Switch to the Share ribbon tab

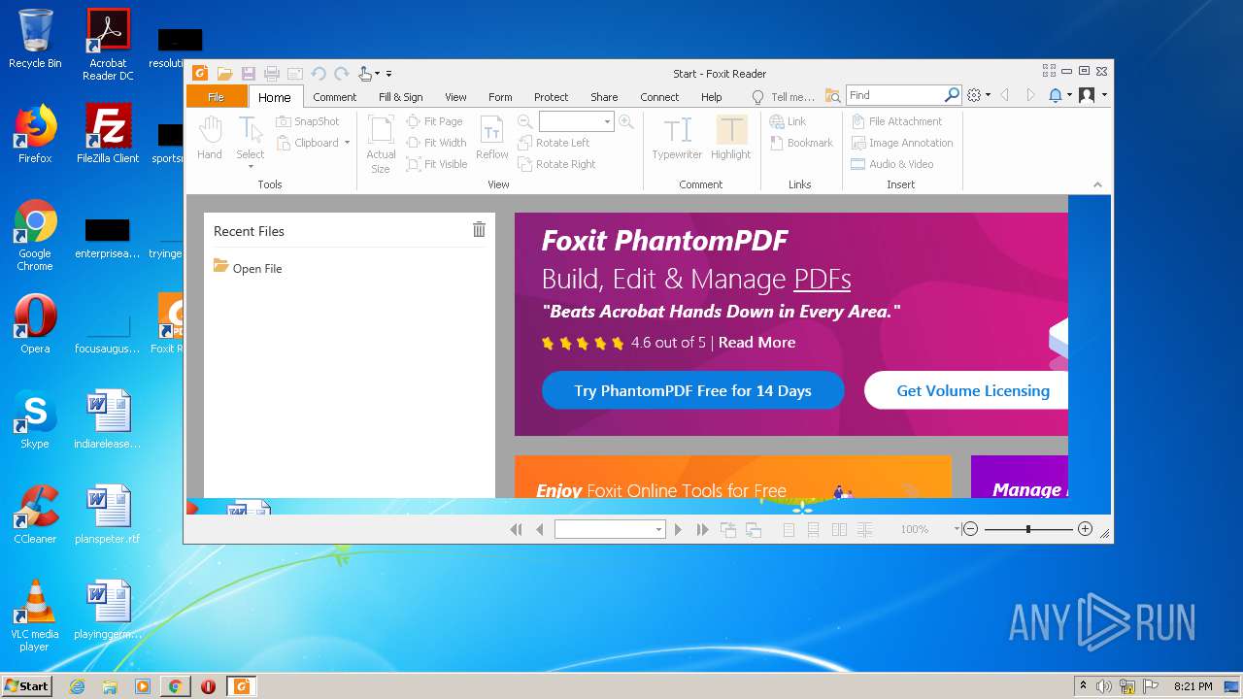604,97
